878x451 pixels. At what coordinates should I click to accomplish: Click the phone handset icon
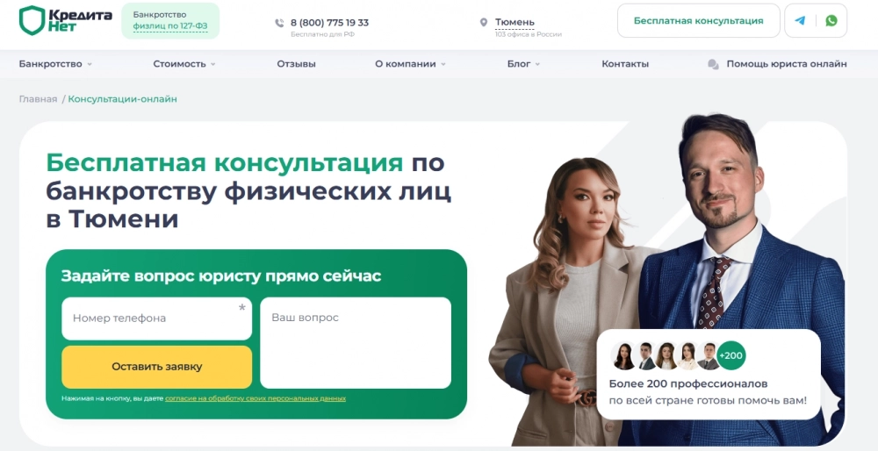(279, 23)
